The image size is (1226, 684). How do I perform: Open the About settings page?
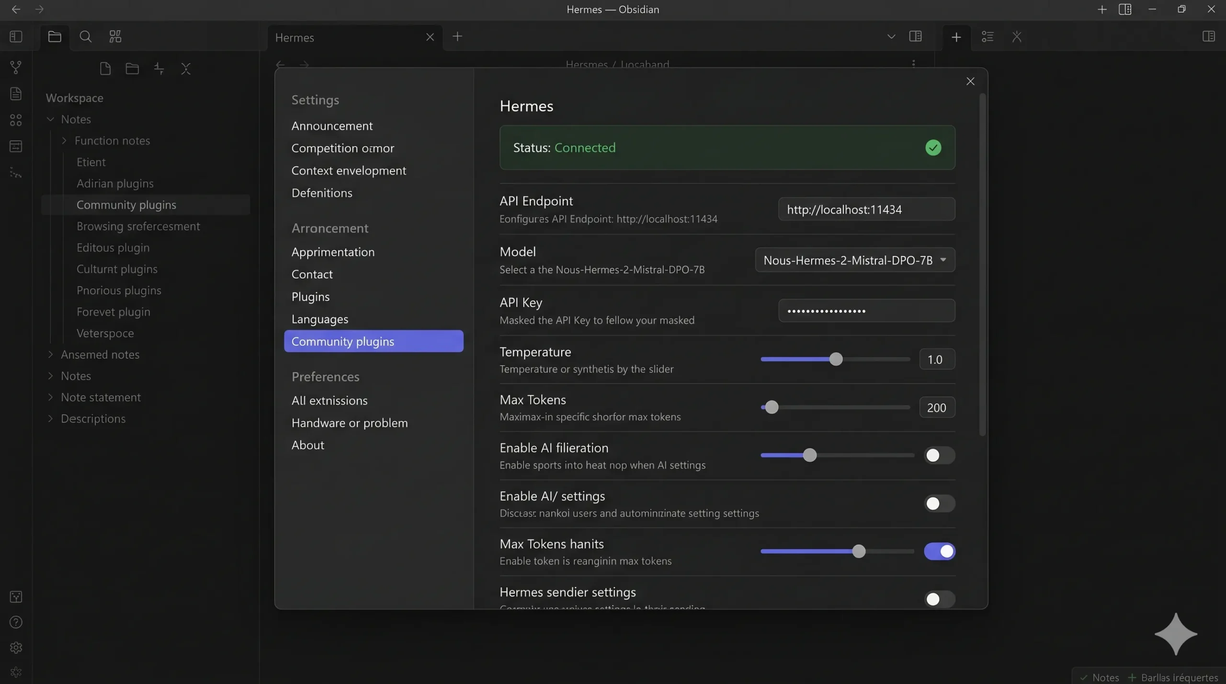[x=308, y=445]
